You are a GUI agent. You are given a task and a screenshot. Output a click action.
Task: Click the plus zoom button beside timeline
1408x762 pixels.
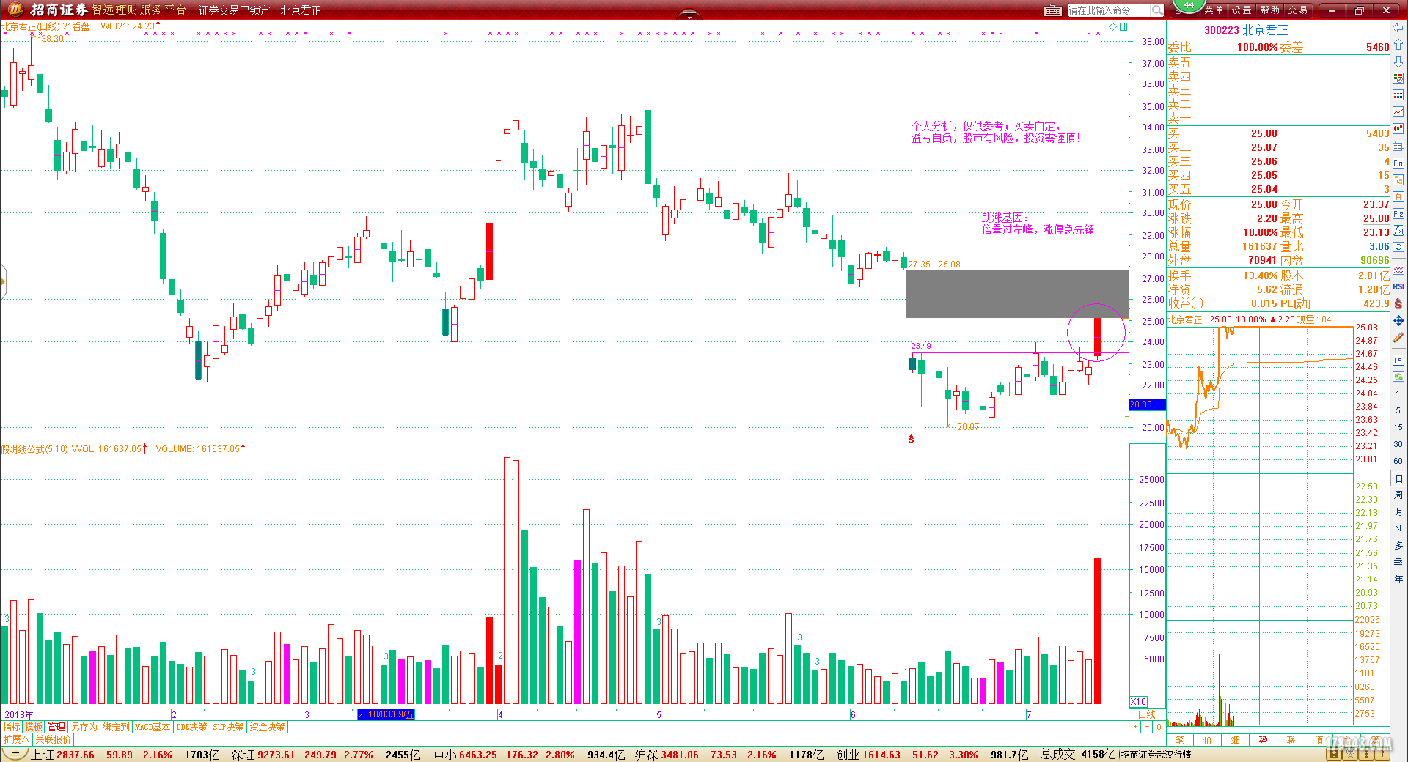pyautogui.click(x=1136, y=727)
